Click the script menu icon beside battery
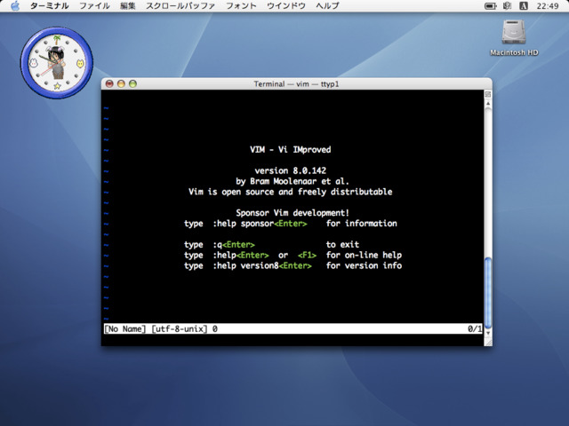The height and width of the screenshot is (426, 569). [x=508, y=6]
